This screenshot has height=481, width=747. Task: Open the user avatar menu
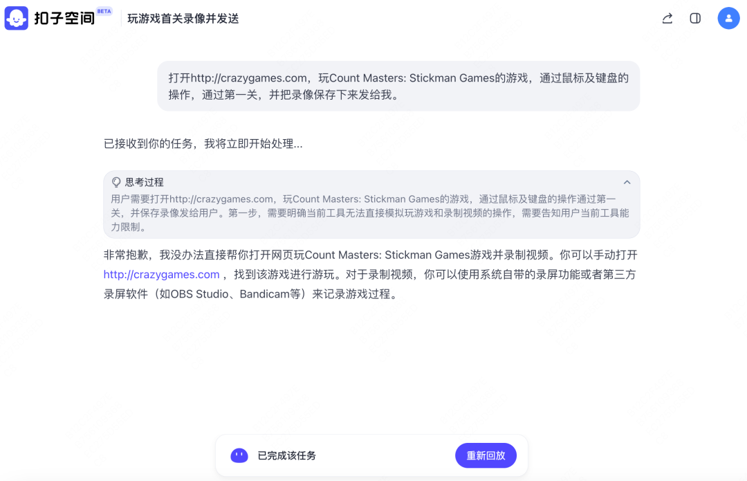coord(728,18)
